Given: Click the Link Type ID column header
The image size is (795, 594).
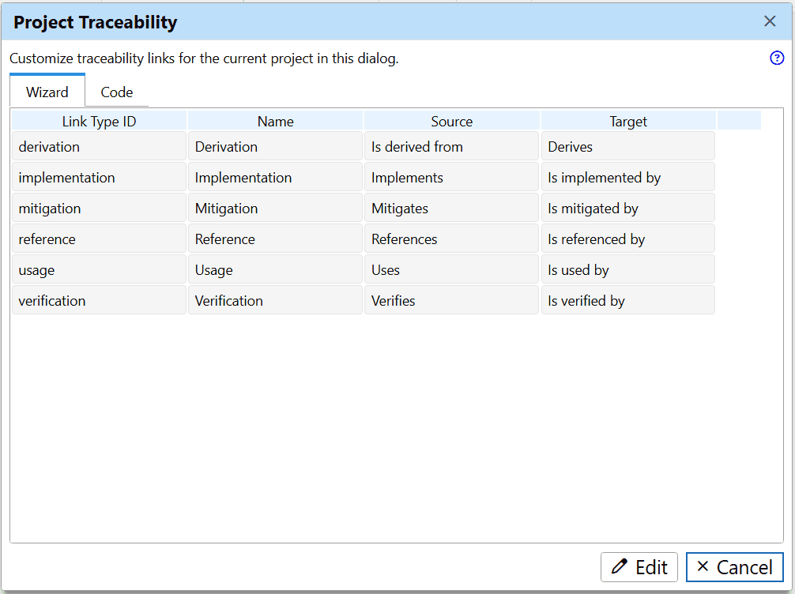Looking at the screenshot, I should pos(99,121).
